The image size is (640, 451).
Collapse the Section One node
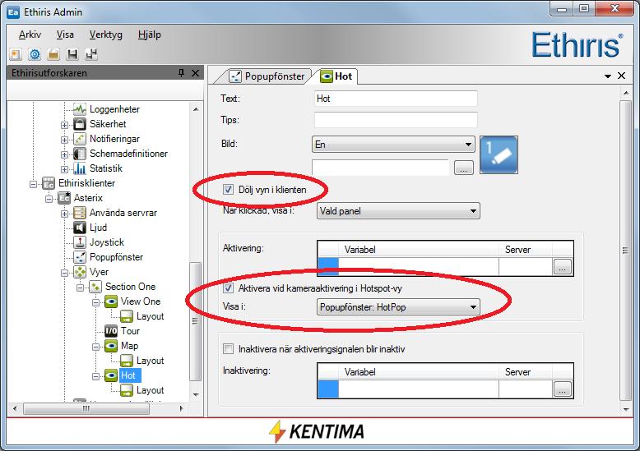click(x=80, y=288)
